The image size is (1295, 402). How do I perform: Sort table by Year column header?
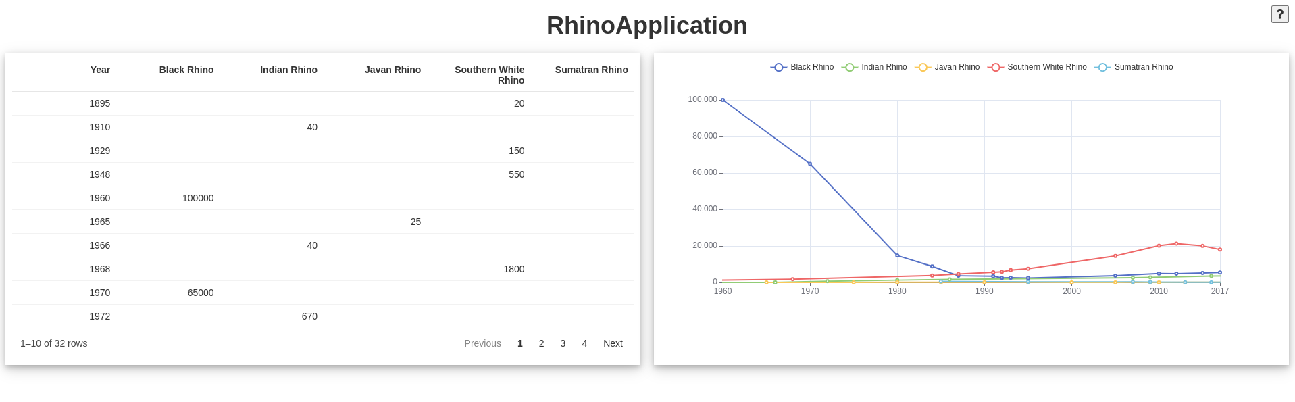(x=100, y=70)
